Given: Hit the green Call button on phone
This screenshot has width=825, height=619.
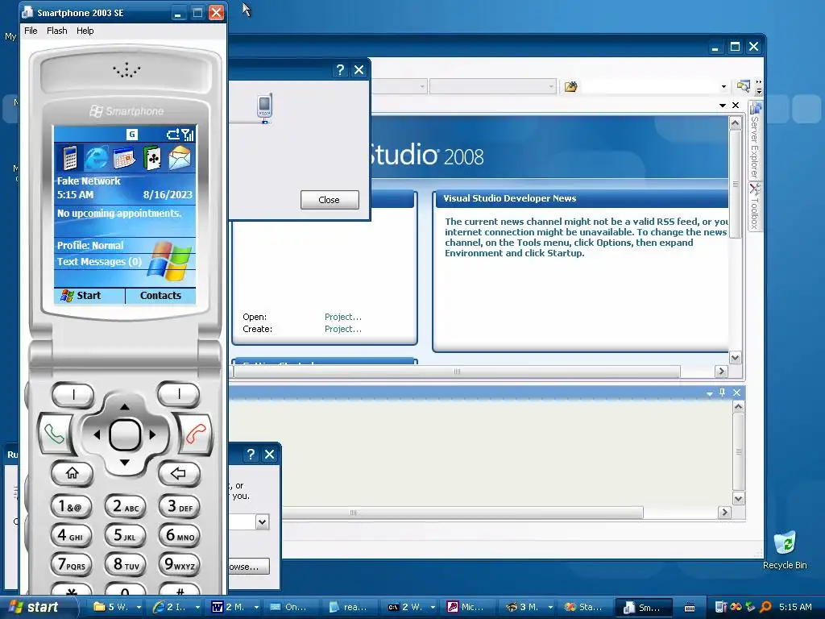Looking at the screenshot, I should tap(54, 433).
